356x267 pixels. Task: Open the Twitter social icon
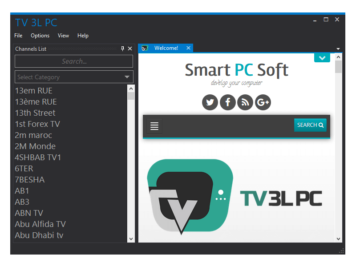[210, 102]
